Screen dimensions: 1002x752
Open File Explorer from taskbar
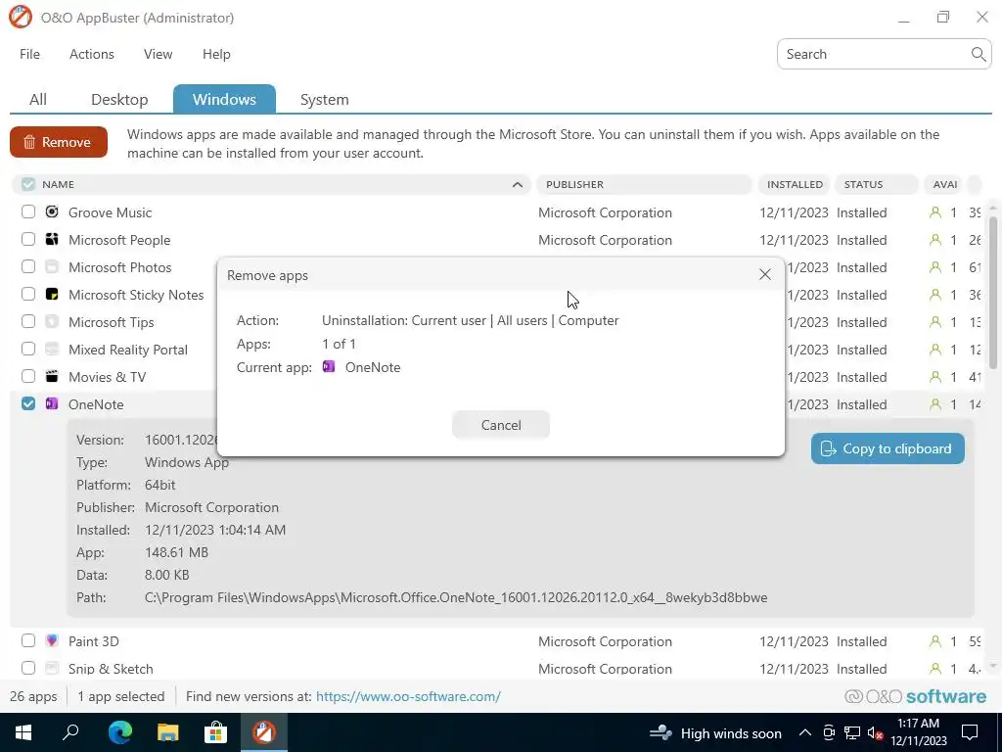point(167,732)
